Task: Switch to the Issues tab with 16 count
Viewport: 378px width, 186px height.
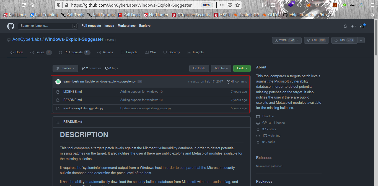Action: pos(41,52)
